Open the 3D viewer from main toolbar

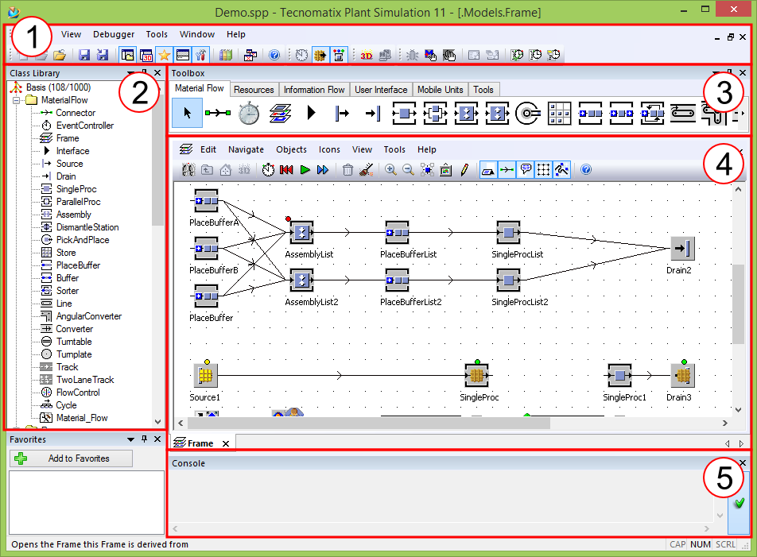coord(367,55)
